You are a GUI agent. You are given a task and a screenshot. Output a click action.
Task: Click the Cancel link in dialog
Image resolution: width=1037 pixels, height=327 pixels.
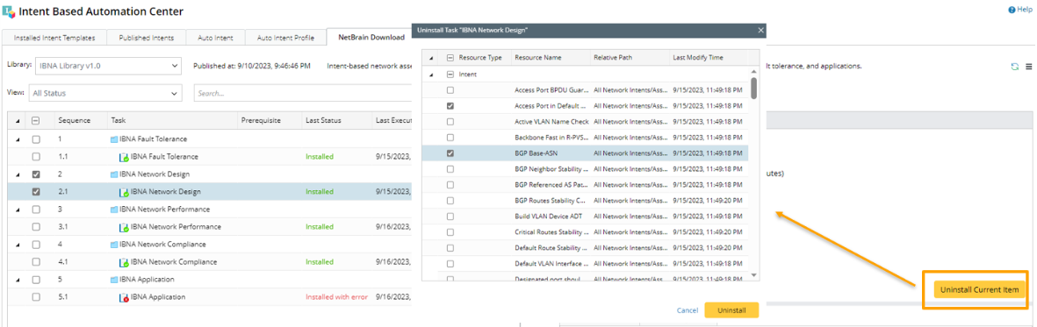688,309
